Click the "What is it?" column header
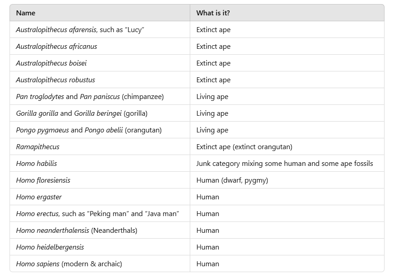This screenshot has width=404, height=278. (287, 13)
